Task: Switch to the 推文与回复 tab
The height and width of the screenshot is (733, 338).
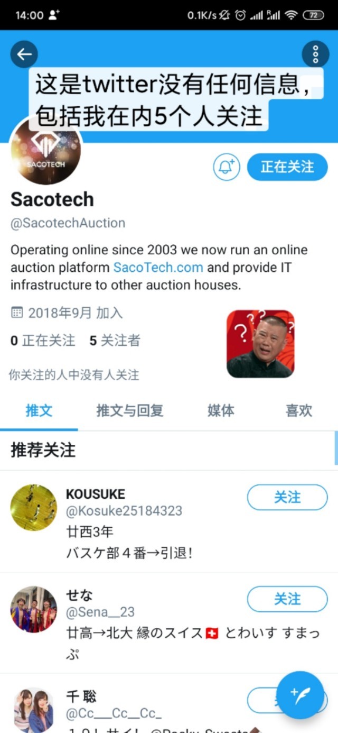Action: click(x=129, y=410)
